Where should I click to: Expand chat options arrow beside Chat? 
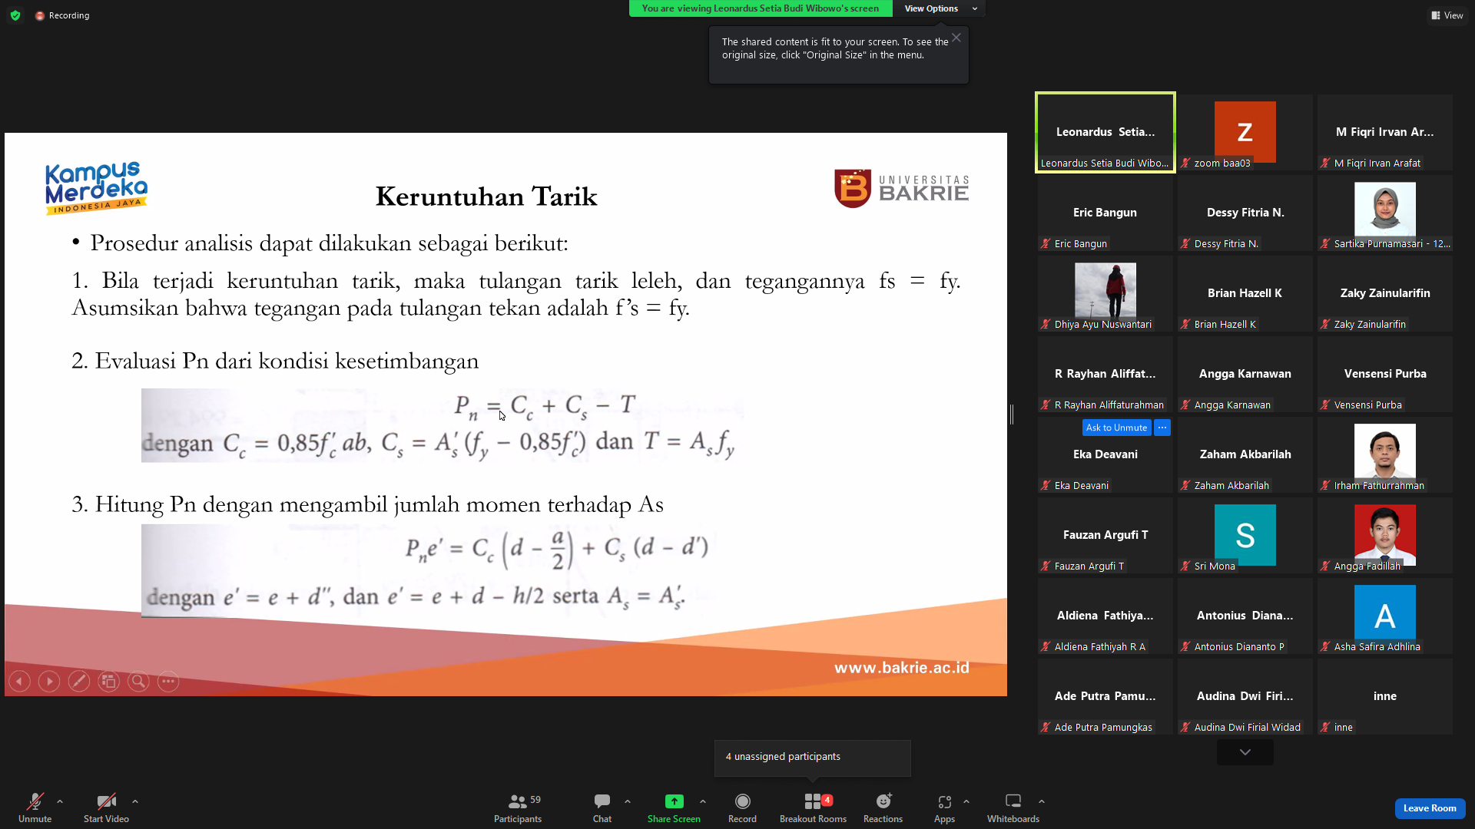[628, 801]
